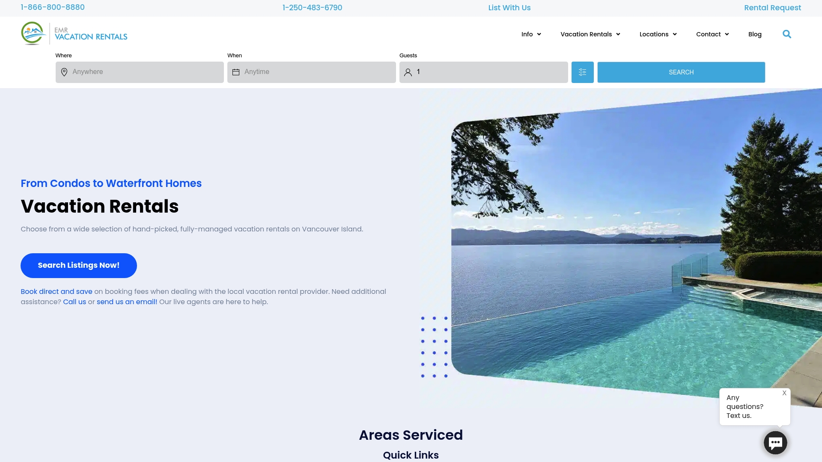
Task: Follow the Book direct and save link
Action: (x=56, y=291)
